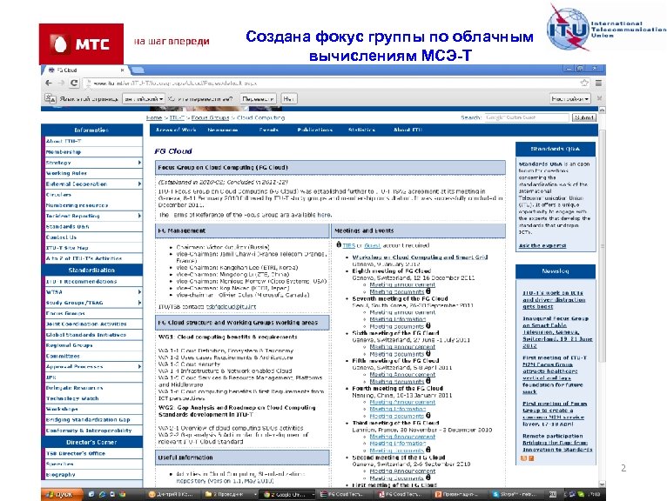Expand the External Cooperation submenu arrow

[139, 184]
